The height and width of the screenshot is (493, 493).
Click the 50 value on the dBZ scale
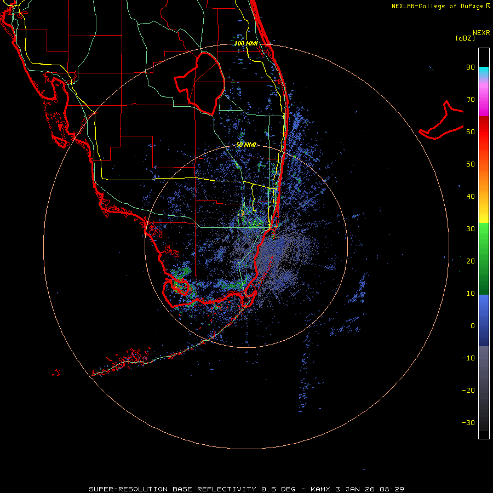(x=471, y=164)
